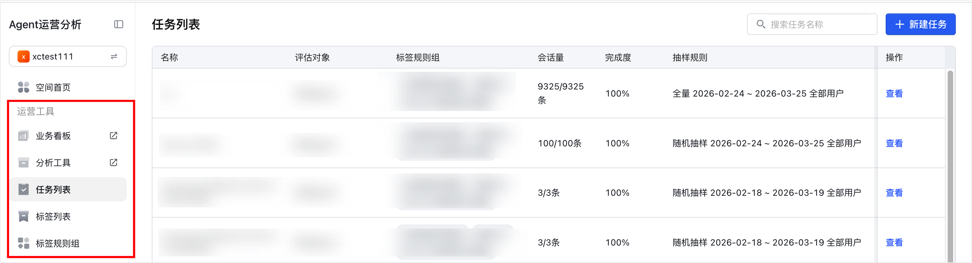Click 查看 for the 9325/9325 task

(894, 93)
